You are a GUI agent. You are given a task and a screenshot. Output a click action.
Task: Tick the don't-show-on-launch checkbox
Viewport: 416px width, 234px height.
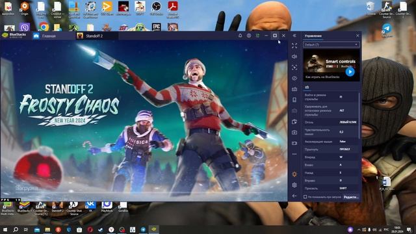coord(305,197)
